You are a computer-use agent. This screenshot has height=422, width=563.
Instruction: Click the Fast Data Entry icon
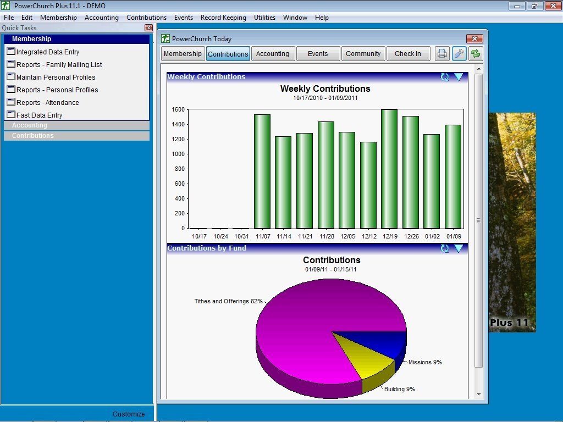click(x=10, y=115)
